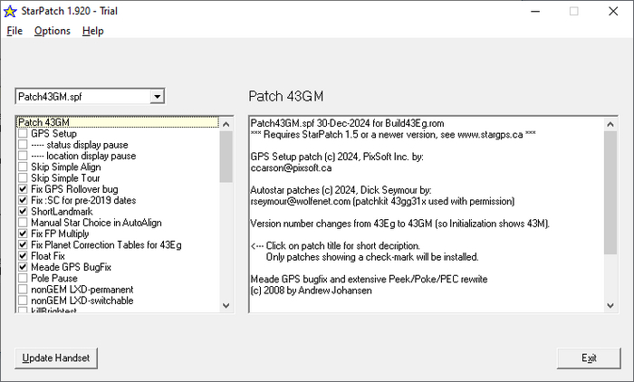The height and width of the screenshot is (382, 634).
Task: Enable the nonGEM LXD-permanent checkbox
Action: [x=23, y=289]
